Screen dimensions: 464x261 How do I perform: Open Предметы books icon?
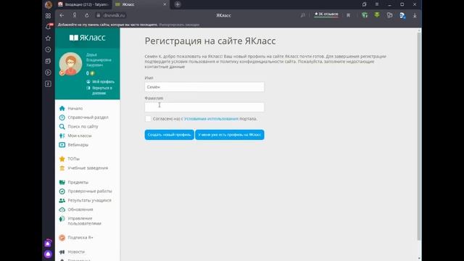point(62,182)
